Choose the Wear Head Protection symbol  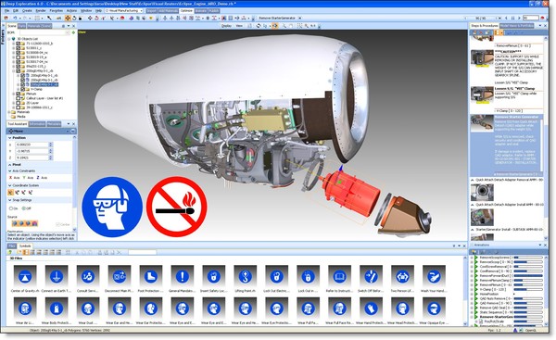coord(402,309)
